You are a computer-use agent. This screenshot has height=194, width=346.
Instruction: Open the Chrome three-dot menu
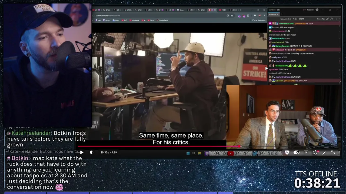point(264,16)
